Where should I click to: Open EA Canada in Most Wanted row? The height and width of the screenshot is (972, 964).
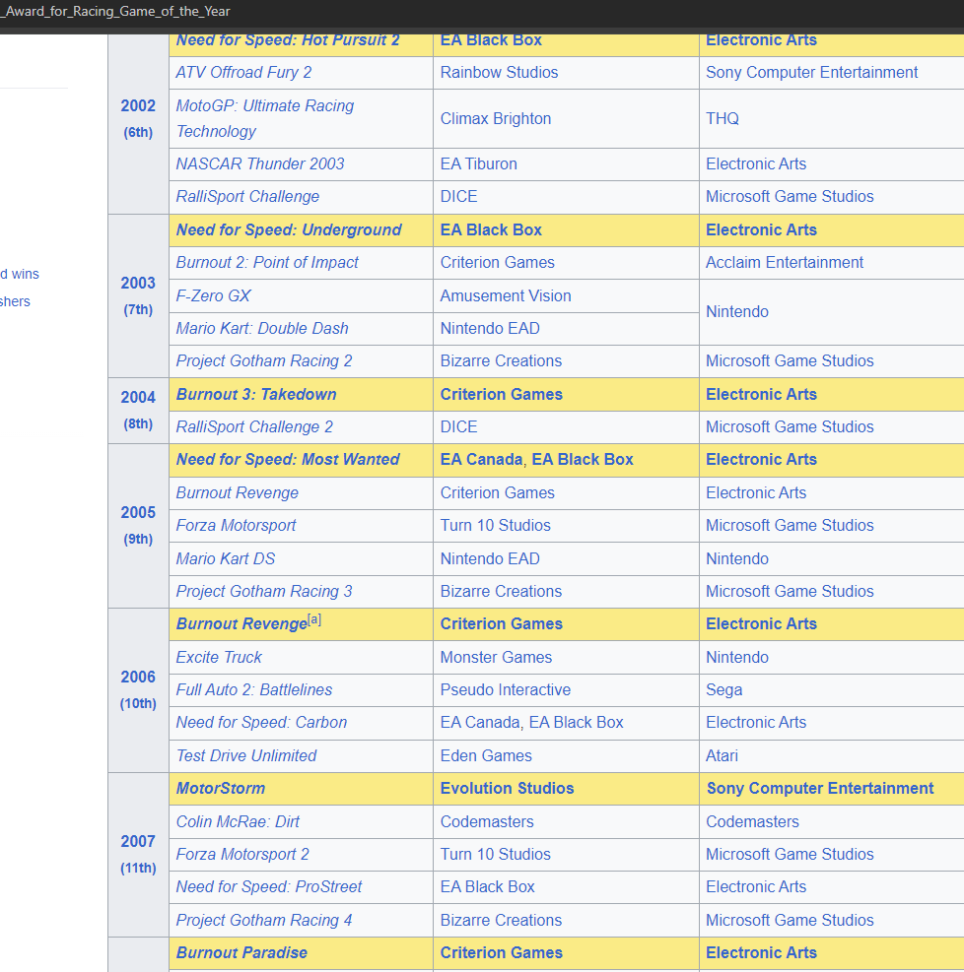click(x=481, y=459)
